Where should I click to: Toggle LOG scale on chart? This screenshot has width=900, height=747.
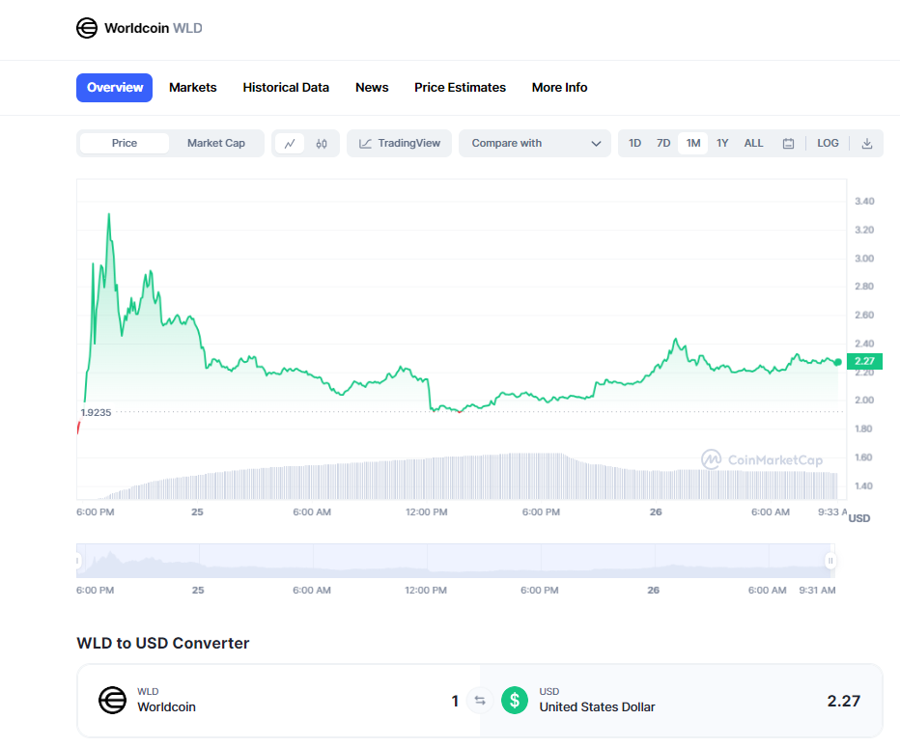[x=828, y=144]
